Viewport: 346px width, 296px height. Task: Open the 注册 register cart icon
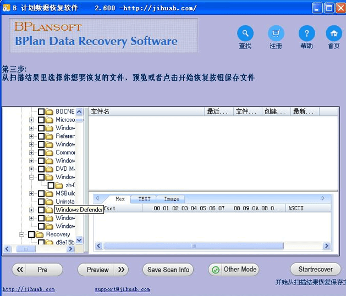pyautogui.click(x=276, y=33)
